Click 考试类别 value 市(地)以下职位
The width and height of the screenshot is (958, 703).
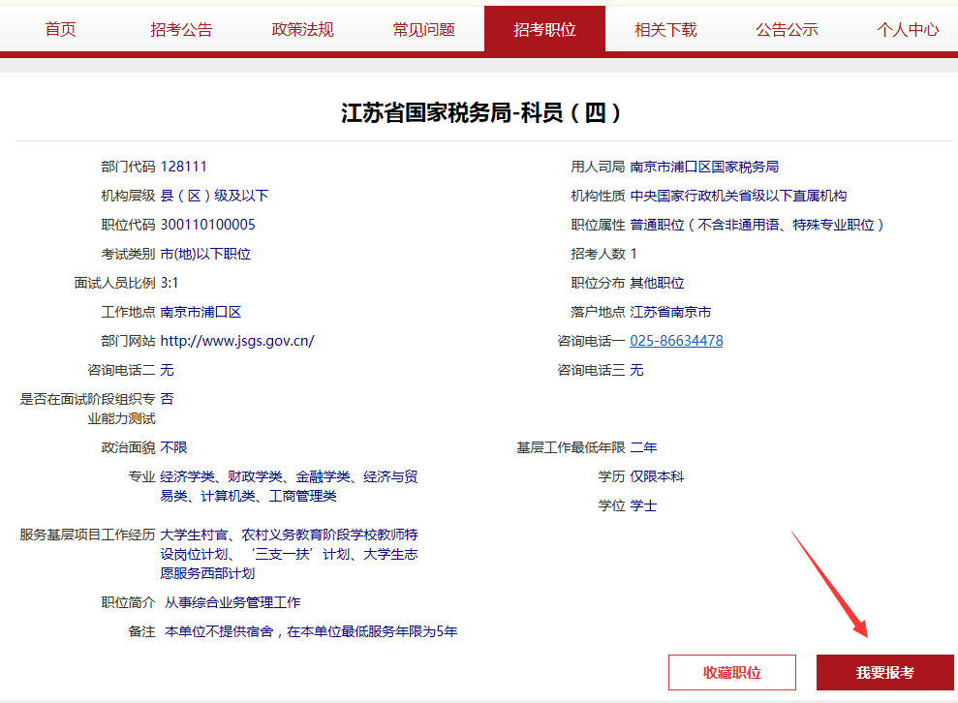[205, 254]
